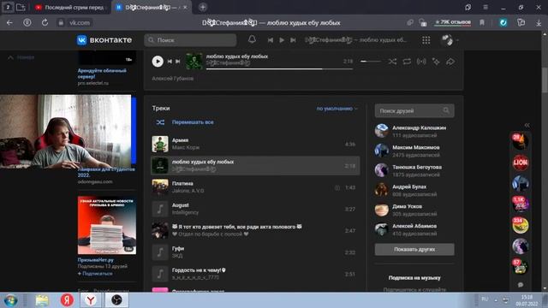The width and height of the screenshot is (548, 308).
Task: Open the VKontakte logo home link
Action: coord(104,40)
